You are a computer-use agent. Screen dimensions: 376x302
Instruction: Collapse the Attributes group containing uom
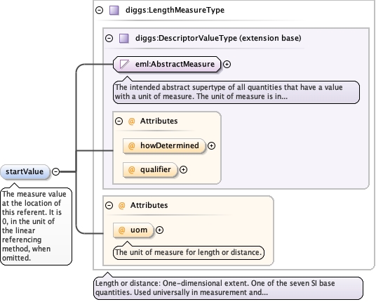[109, 206]
